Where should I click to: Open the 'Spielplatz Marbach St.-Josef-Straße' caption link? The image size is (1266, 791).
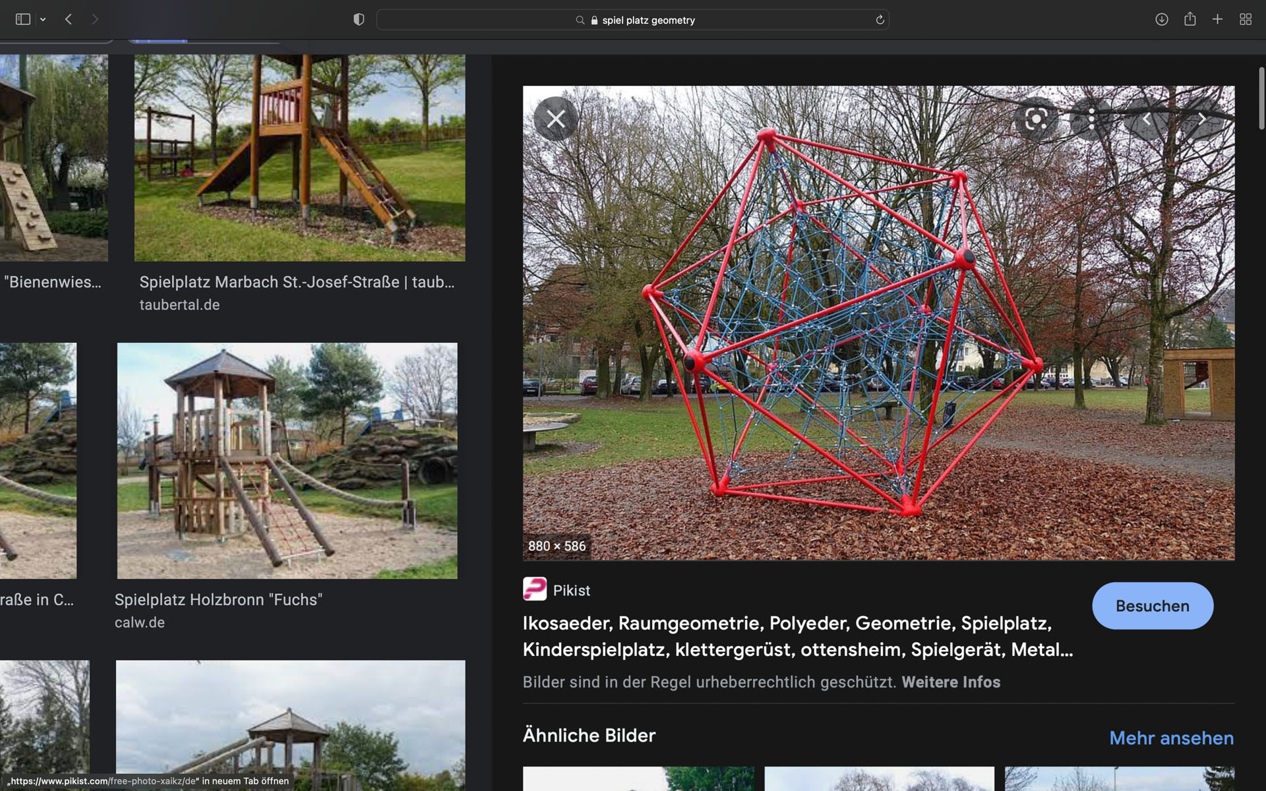(x=297, y=282)
